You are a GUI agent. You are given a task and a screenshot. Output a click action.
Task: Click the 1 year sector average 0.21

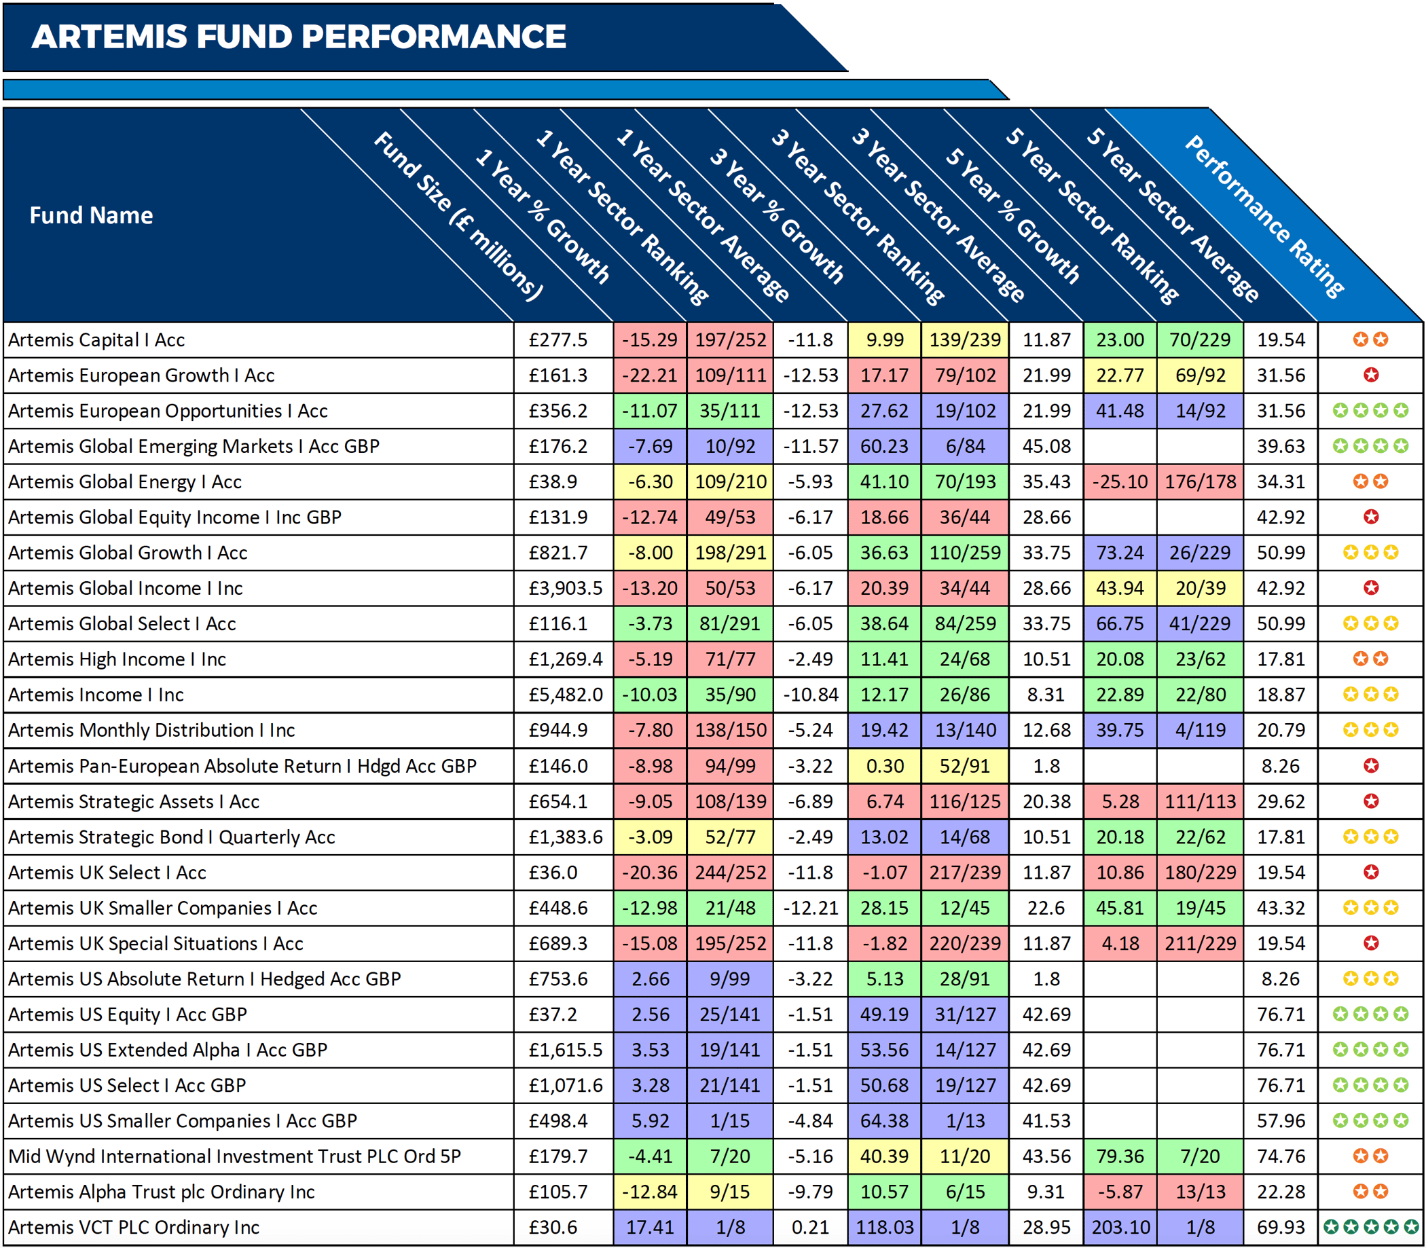pyautogui.click(x=811, y=1228)
